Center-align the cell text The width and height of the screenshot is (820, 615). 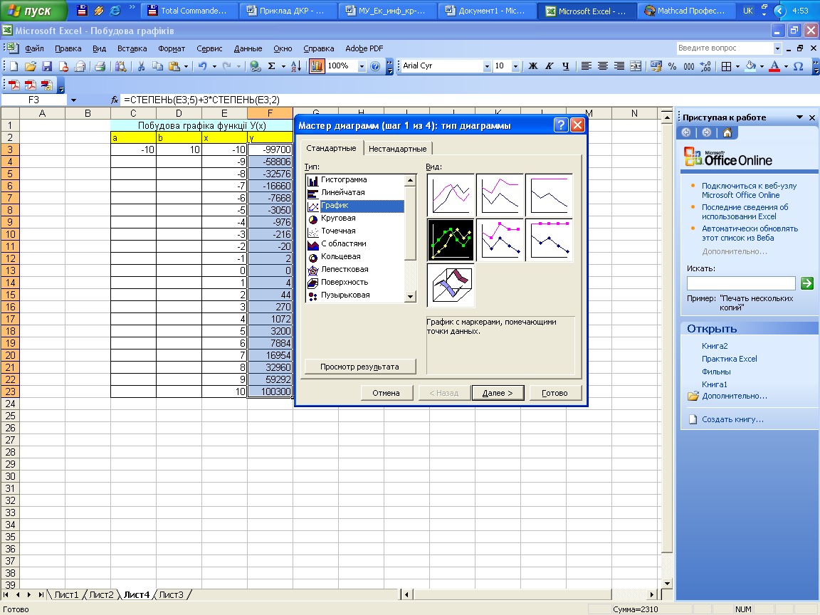pos(602,66)
